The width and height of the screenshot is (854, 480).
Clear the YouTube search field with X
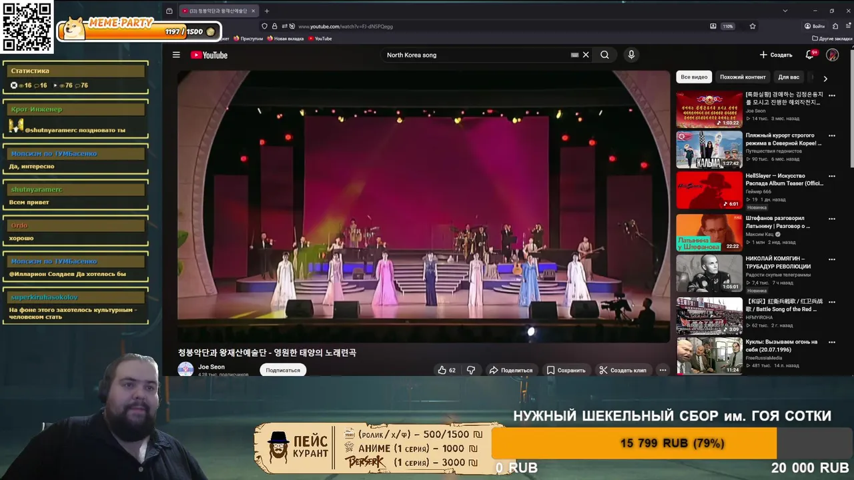click(x=586, y=55)
